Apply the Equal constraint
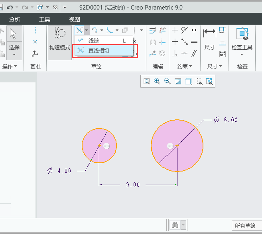Image resolution: width=262 pixels, height=234 pixels. pos(194,42)
